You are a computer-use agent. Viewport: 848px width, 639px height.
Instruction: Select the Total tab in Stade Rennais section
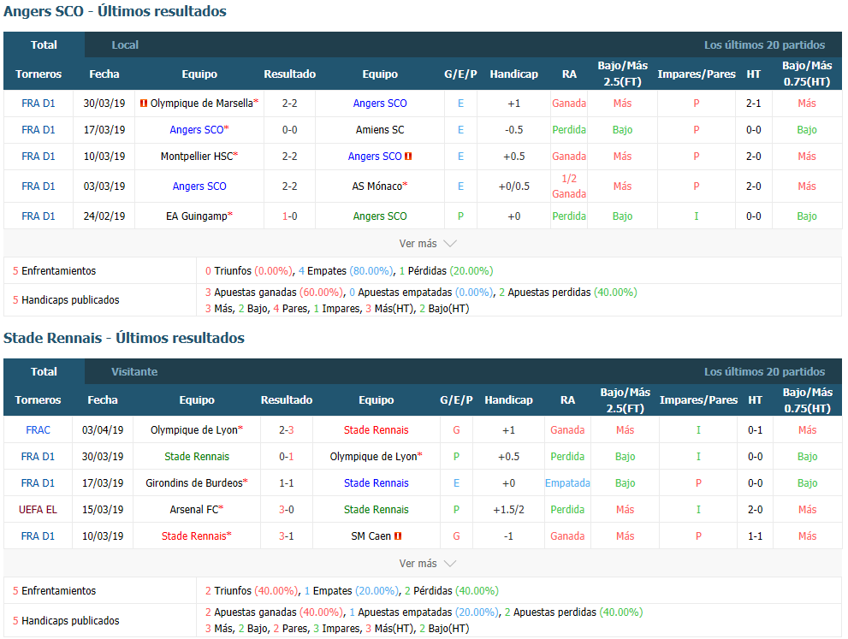click(44, 371)
